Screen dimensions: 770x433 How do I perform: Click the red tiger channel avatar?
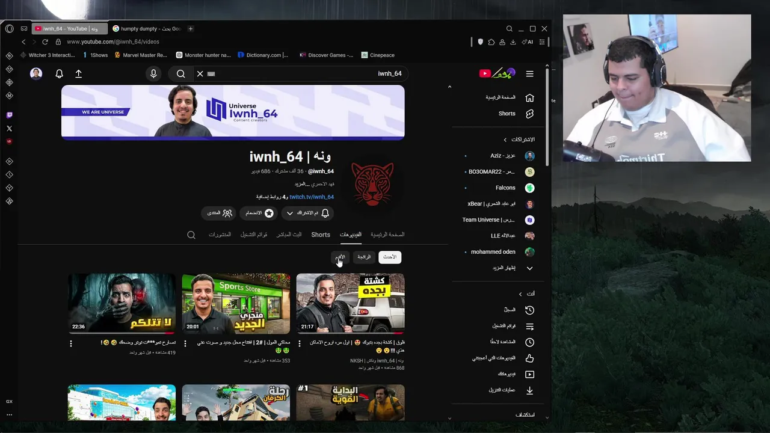pos(372,184)
